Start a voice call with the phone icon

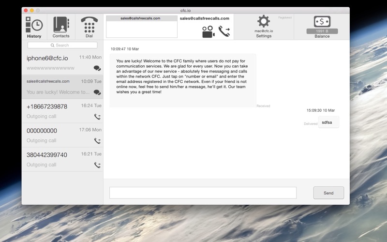pos(224,31)
